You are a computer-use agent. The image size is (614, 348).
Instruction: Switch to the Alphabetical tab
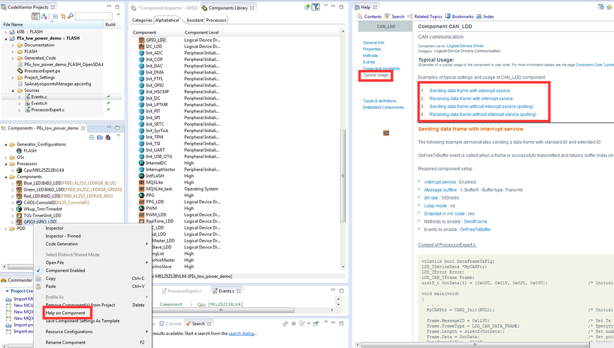[167, 20]
